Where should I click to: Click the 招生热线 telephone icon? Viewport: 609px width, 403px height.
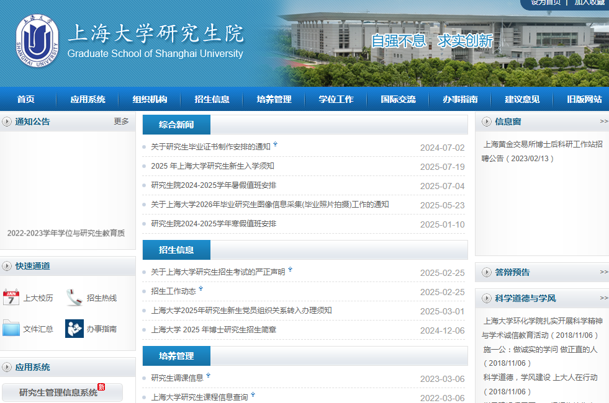pyautogui.click(x=74, y=298)
